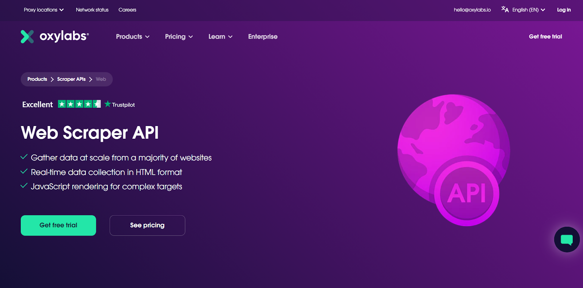Click the Trustpilot logo
The height and width of the screenshot is (288, 583).
pyautogui.click(x=120, y=104)
